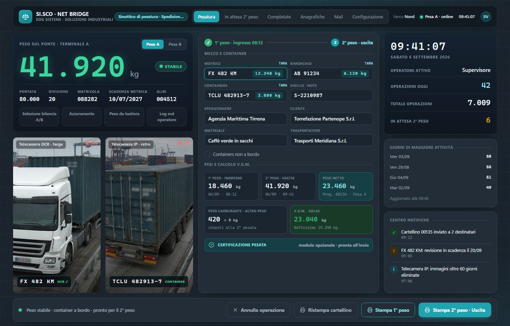Open the Telecamera OCR targa camera view
This screenshot has width=510, height=326.
[x=57, y=215]
